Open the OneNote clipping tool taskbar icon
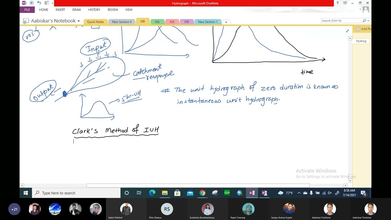The width and height of the screenshot is (391, 220). pos(265,193)
